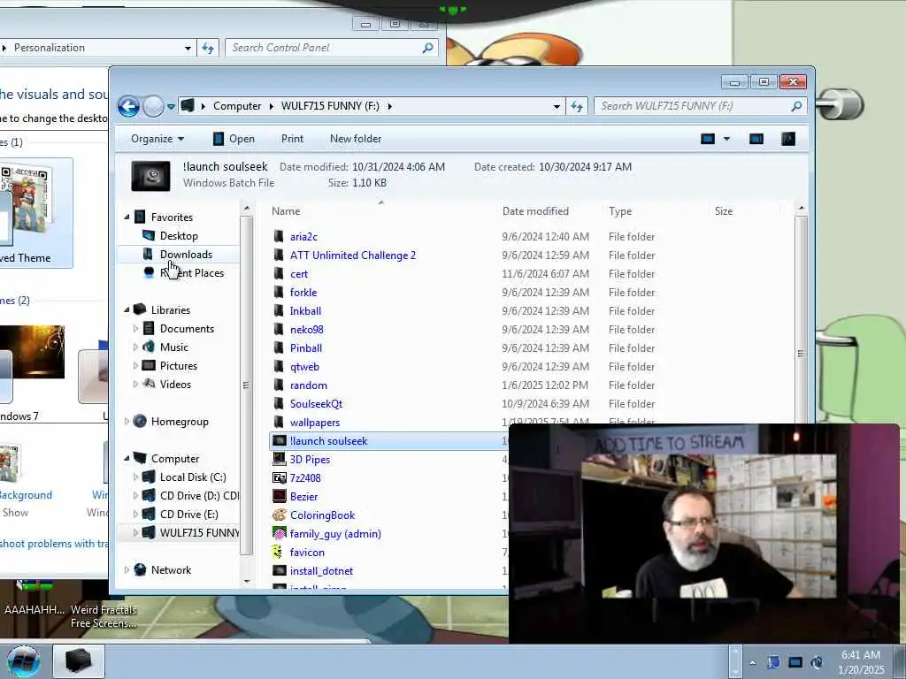This screenshot has height=679, width=906.
Task: Click the Forward navigation button in Explorer
Action: 153,106
